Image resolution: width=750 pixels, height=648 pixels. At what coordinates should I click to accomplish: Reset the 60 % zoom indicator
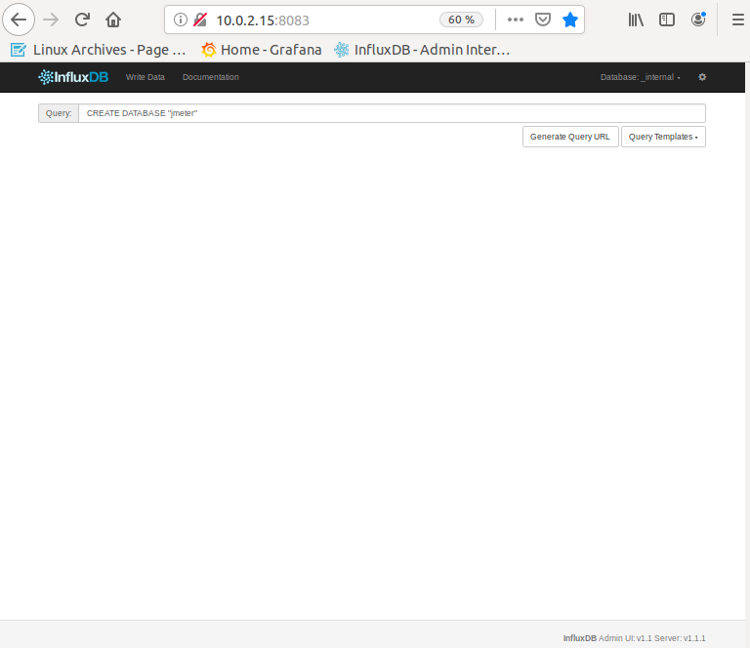[461, 20]
